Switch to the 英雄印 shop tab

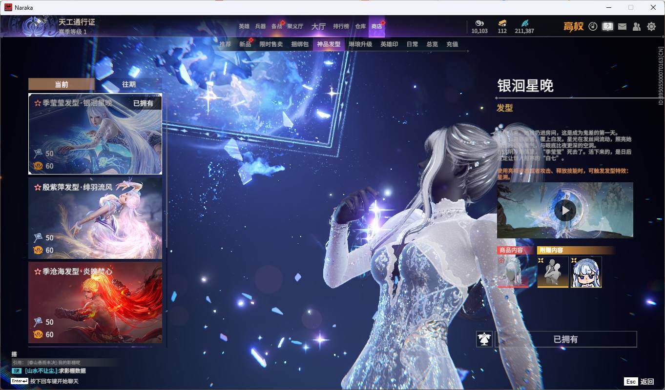point(389,44)
